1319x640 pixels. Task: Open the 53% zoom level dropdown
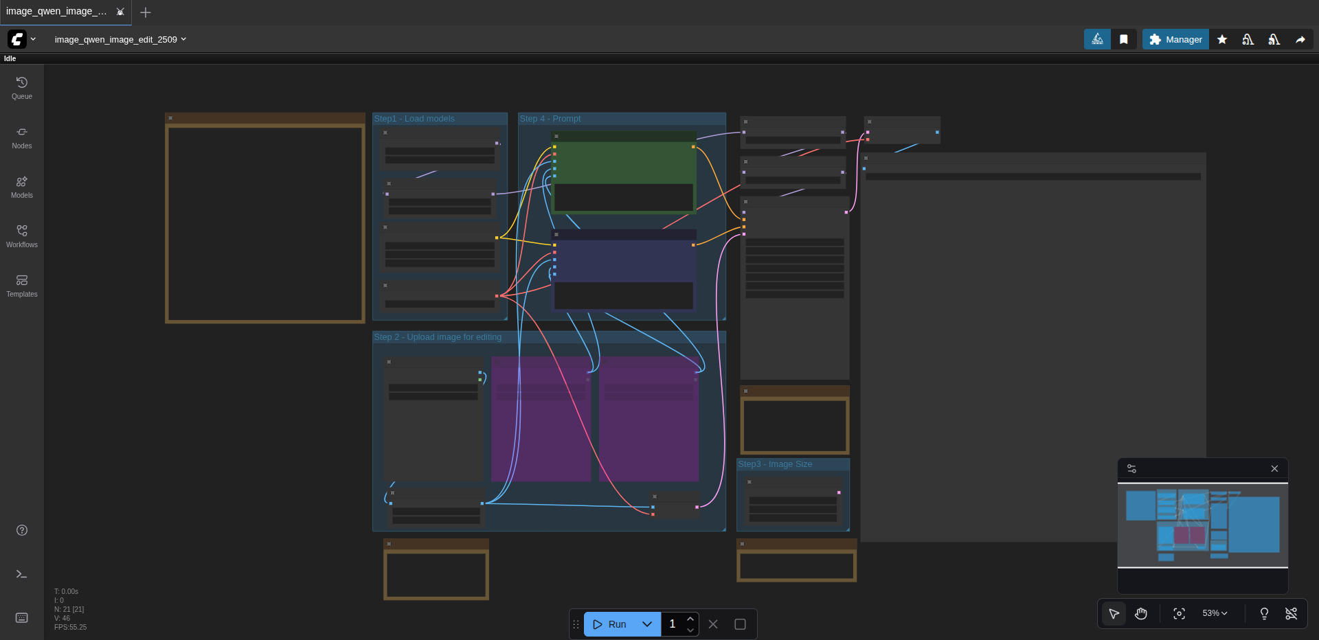click(x=1215, y=613)
